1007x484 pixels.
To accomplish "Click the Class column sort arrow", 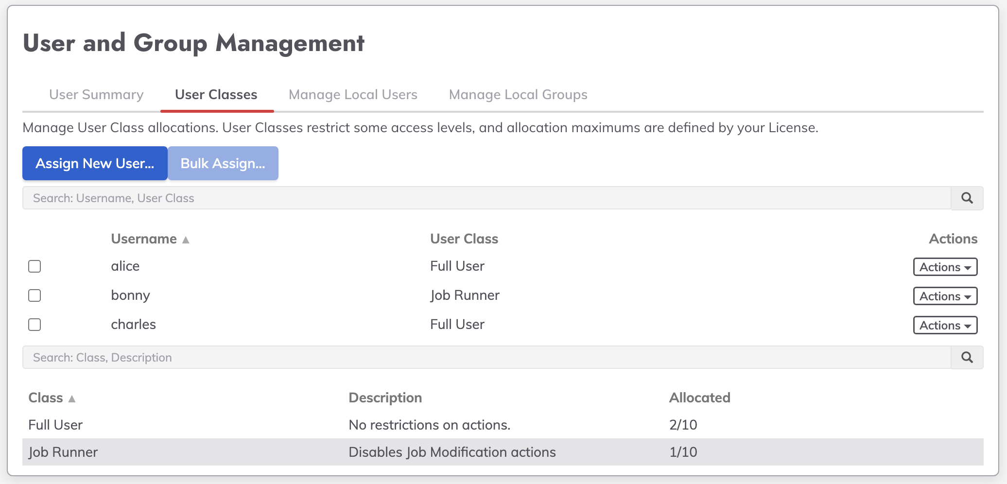I will 72,398.
